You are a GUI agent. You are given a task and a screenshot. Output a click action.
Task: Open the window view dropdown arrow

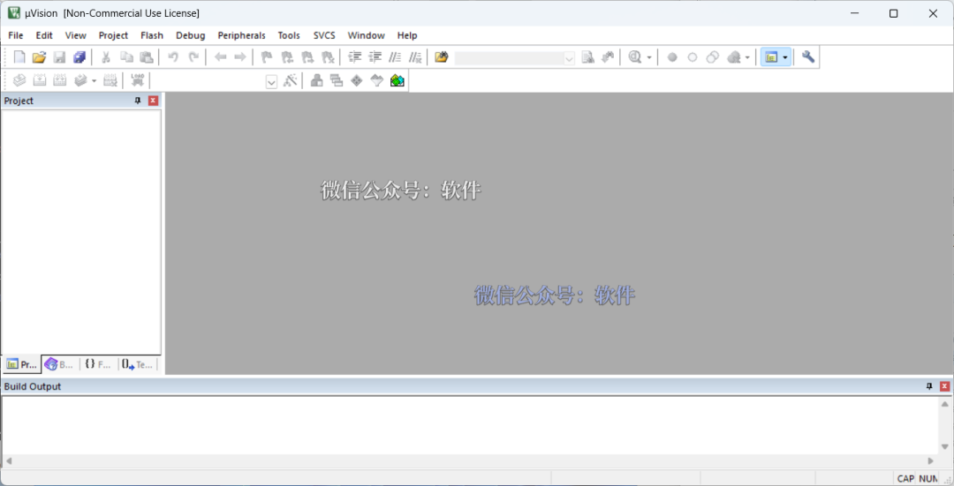[x=785, y=57]
